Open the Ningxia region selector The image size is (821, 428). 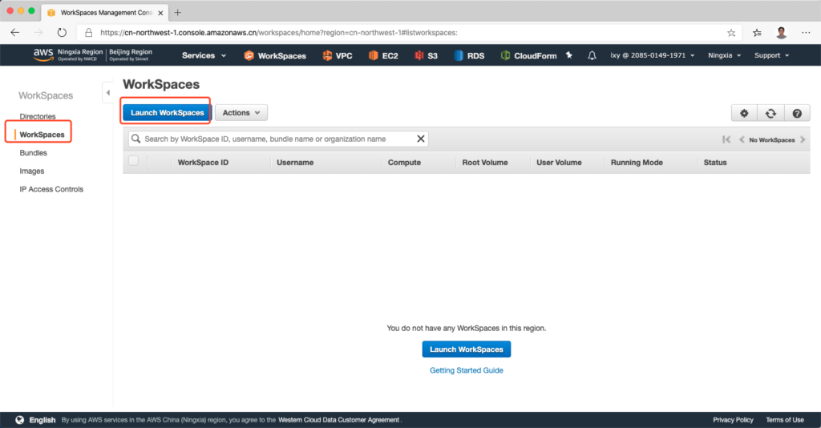coord(724,55)
